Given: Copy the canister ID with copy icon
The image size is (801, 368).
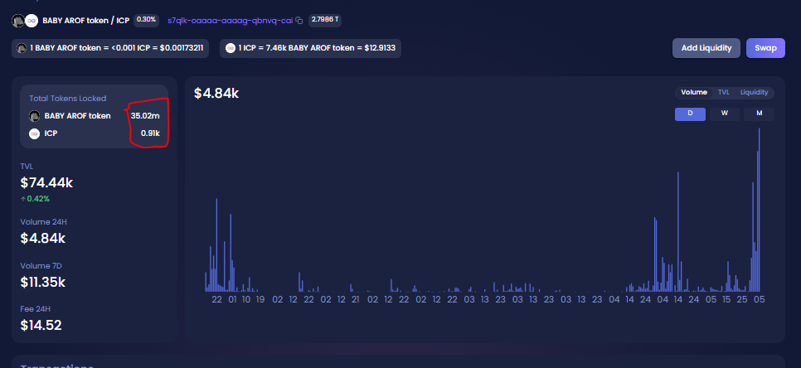Looking at the screenshot, I should pyautogui.click(x=299, y=21).
